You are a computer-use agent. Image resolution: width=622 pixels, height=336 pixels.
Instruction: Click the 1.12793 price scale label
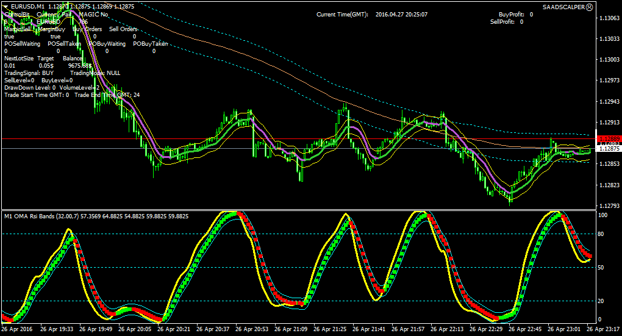point(609,206)
